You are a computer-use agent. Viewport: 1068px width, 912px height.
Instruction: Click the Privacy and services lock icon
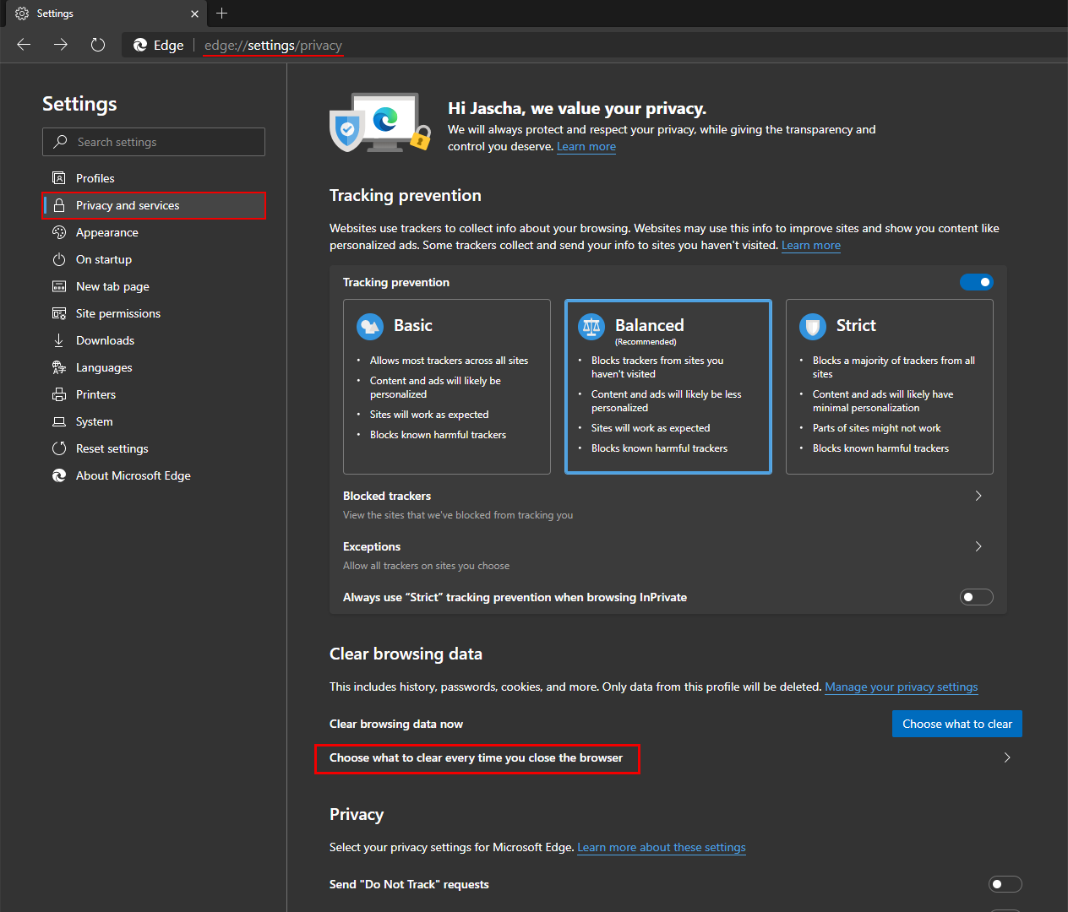pyautogui.click(x=59, y=205)
